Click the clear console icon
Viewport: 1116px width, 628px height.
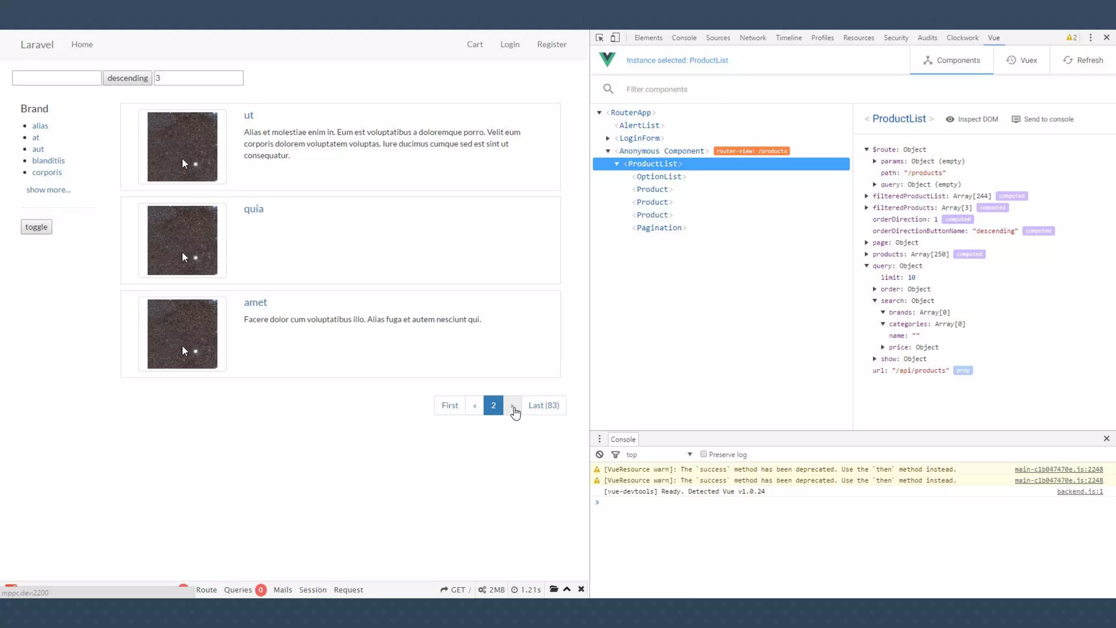599,454
